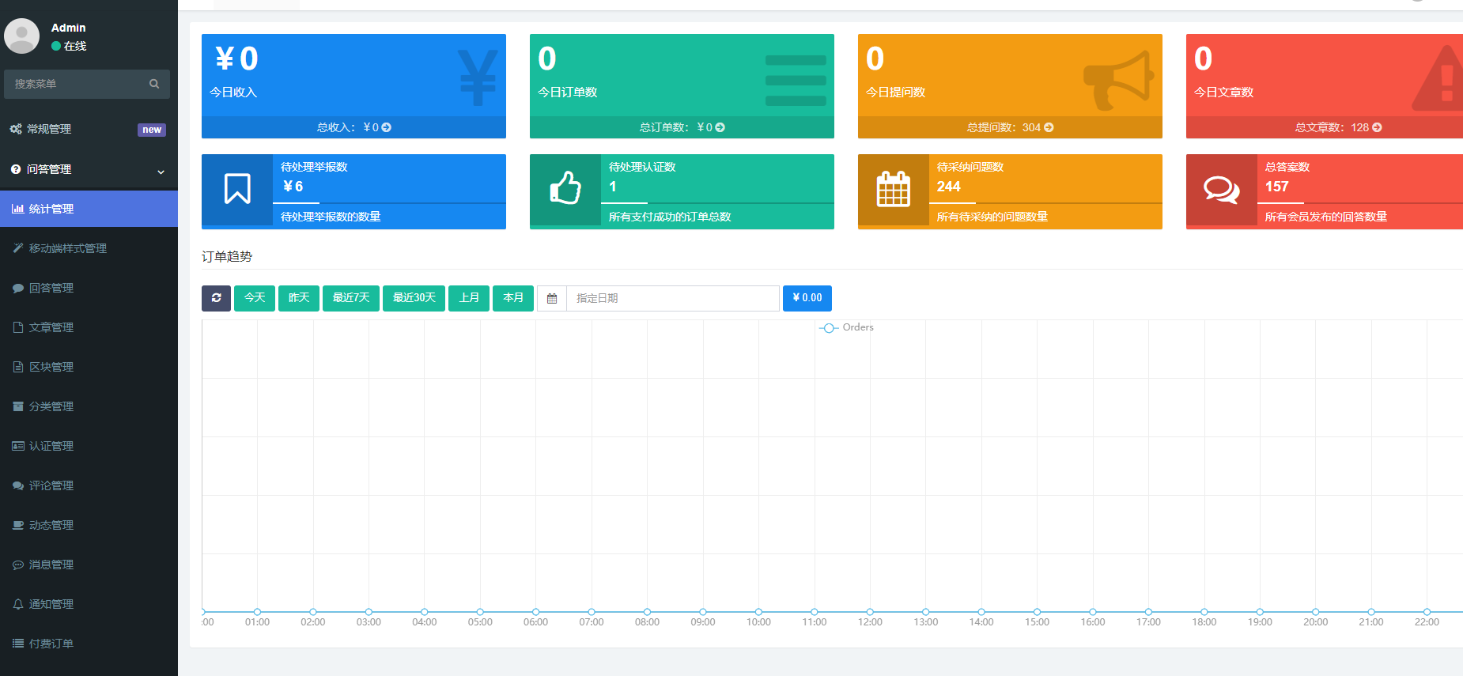This screenshot has height=676, width=1463.
Task: Open 消息管理 in sidebar
Action: (89, 565)
